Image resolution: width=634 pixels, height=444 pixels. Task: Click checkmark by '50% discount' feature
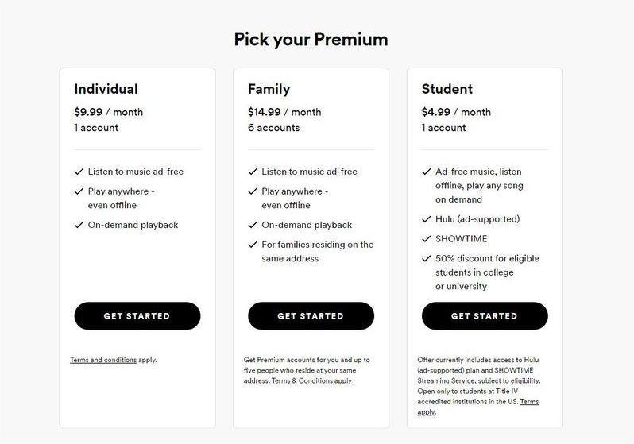pyautogui.click(x=427, y=259)
